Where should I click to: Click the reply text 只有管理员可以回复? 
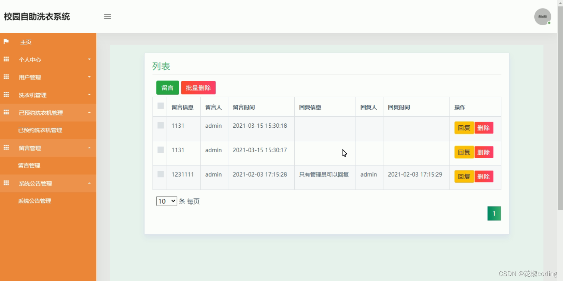pyautogui.click(x=324, y=175)
